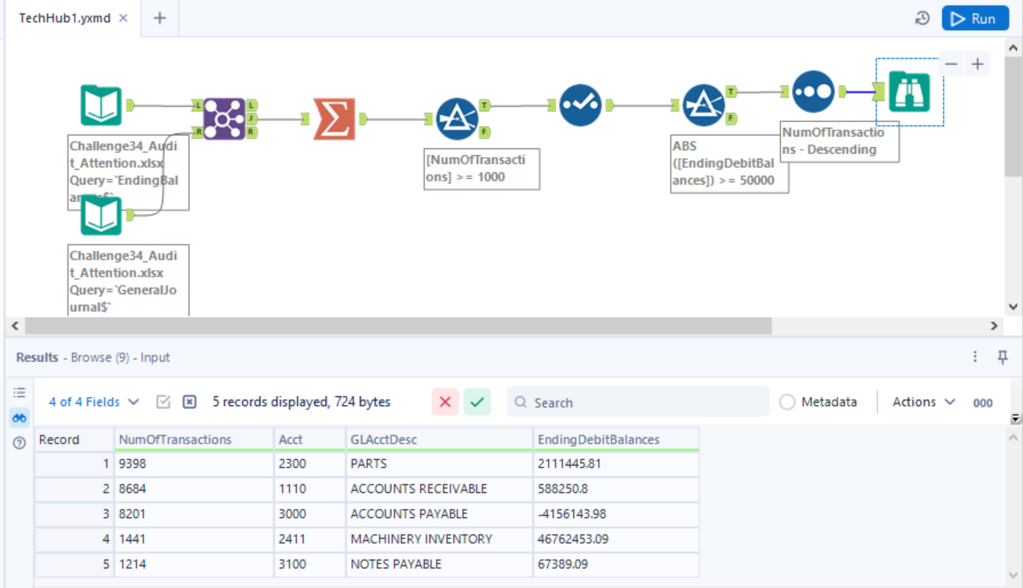The width and height of the screenshot is (1023, 588).
Task: Pin the Results window
Action: (x=1002, y=356)
